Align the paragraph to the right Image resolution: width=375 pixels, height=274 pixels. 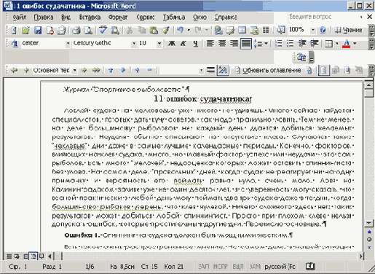(234, 44)
